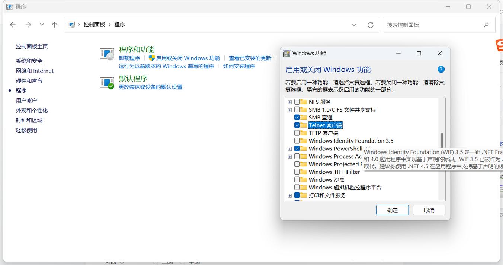Expand the SMB 1.0/CIFS tree node
The width and height of the screenshot is (503, 265).
pyautogui.click(x=290, y=110)
